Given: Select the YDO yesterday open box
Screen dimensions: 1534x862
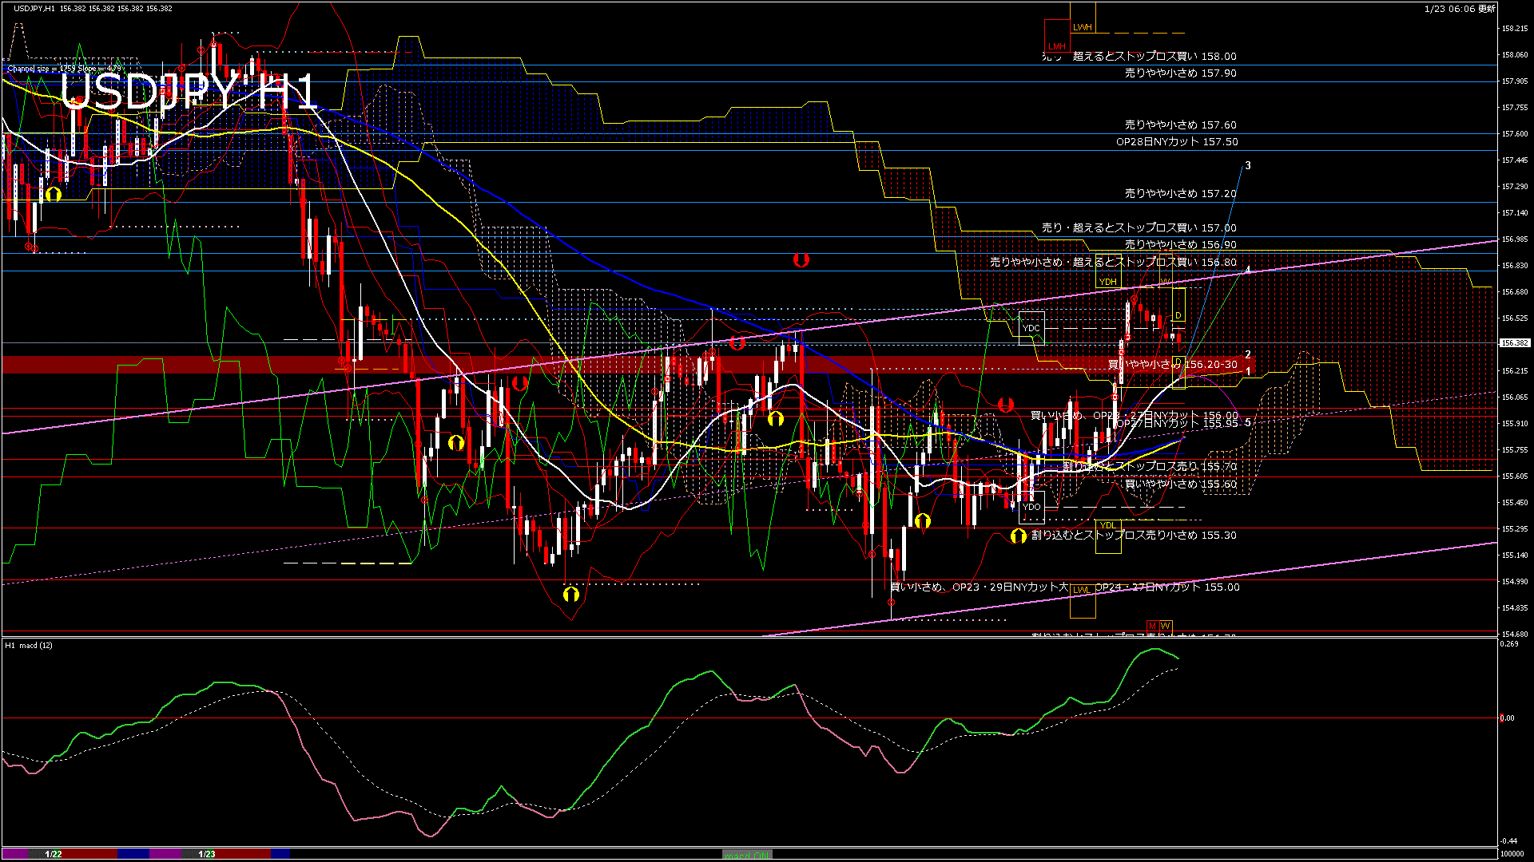Looking at the screenshot, I should click(1031, 507).
